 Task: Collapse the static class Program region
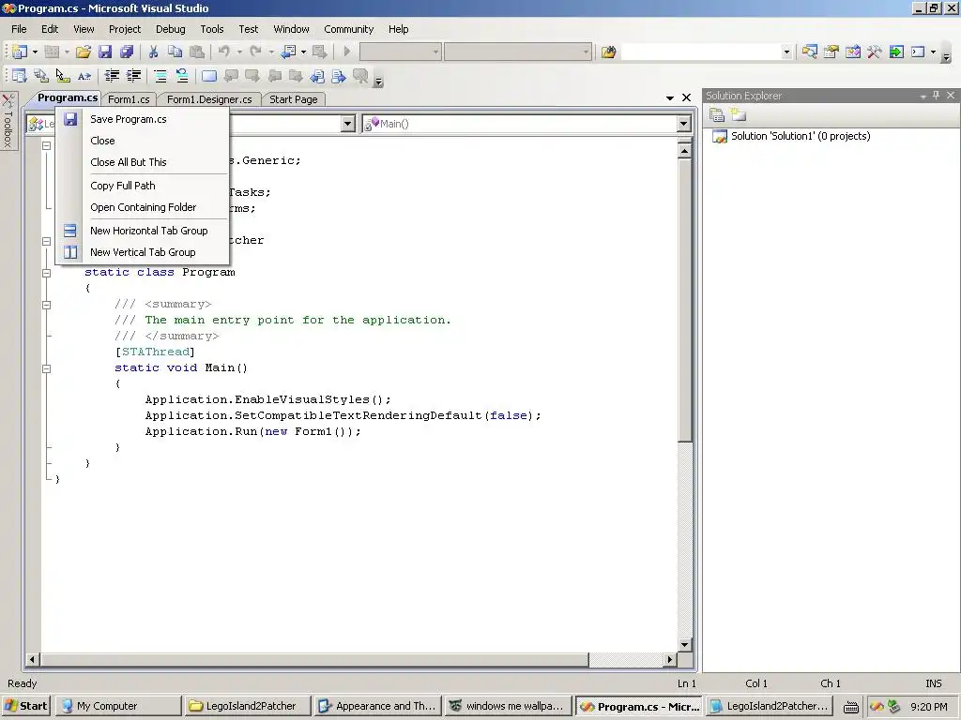[x=46, y=273]
